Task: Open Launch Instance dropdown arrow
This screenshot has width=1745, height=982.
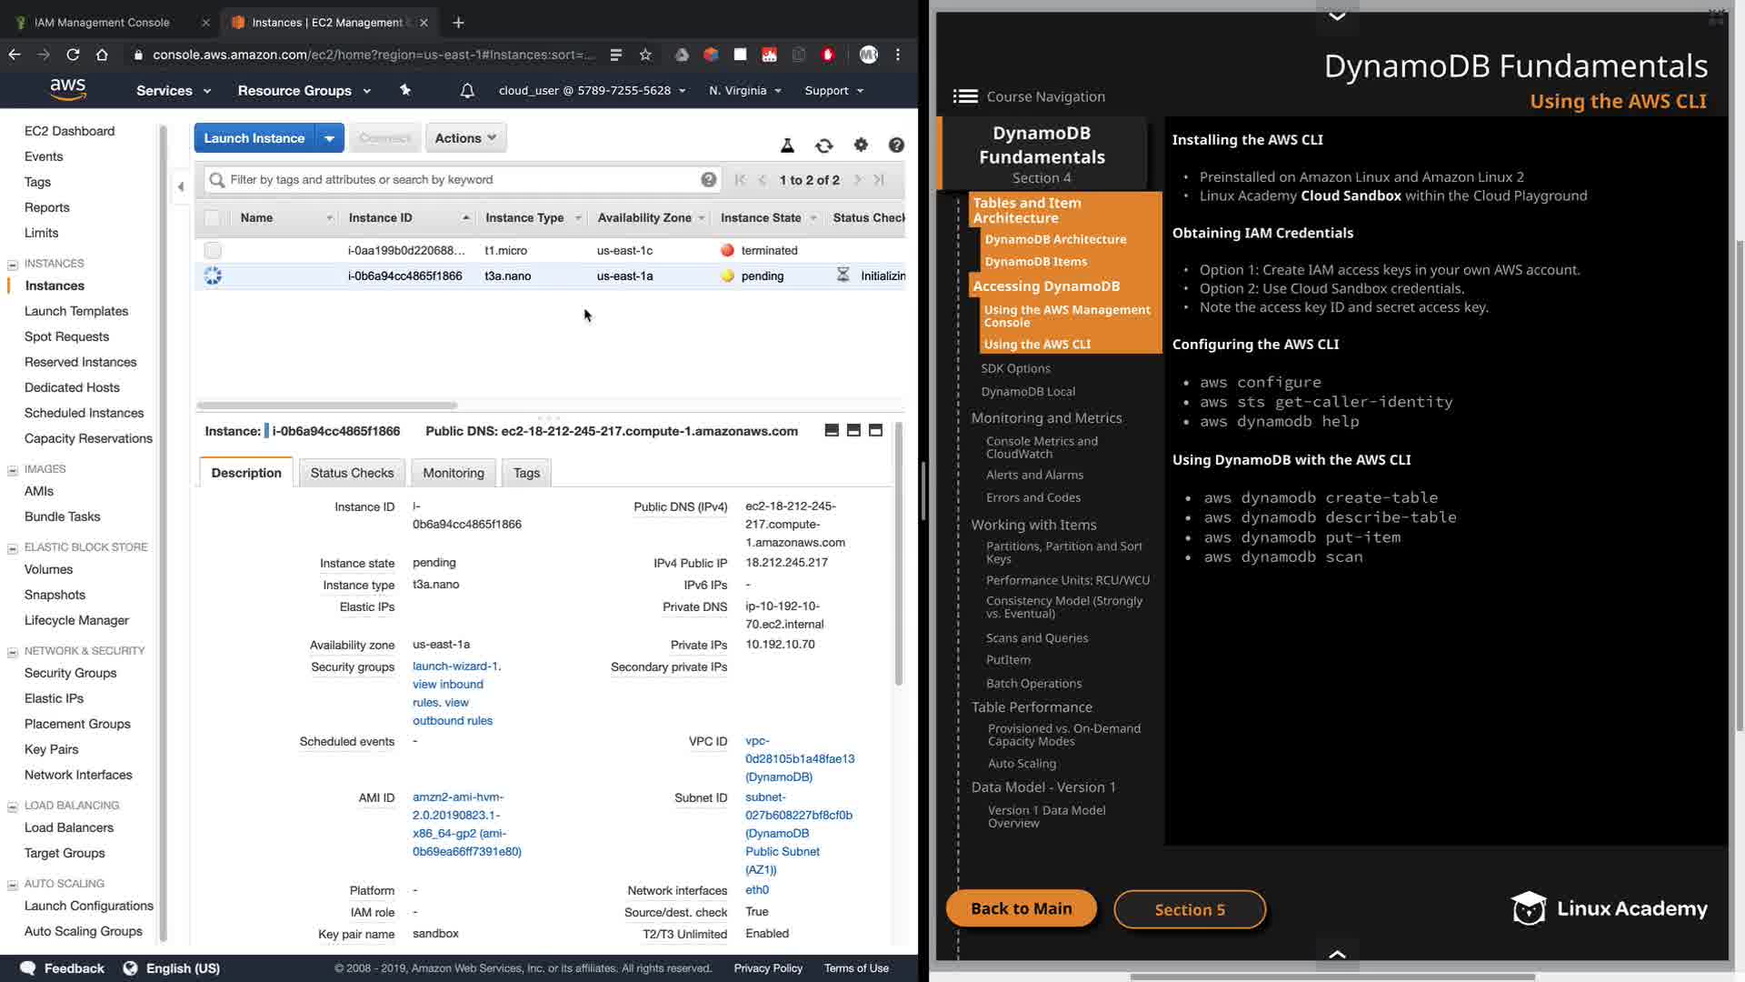Action: point(329,138)
